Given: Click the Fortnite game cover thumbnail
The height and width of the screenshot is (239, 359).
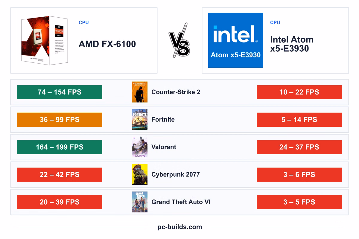Looking at the screenshot, I should point(140,119).
